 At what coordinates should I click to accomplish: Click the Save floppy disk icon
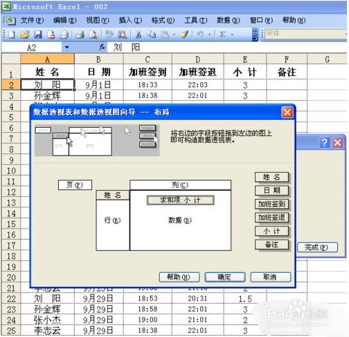38,35
